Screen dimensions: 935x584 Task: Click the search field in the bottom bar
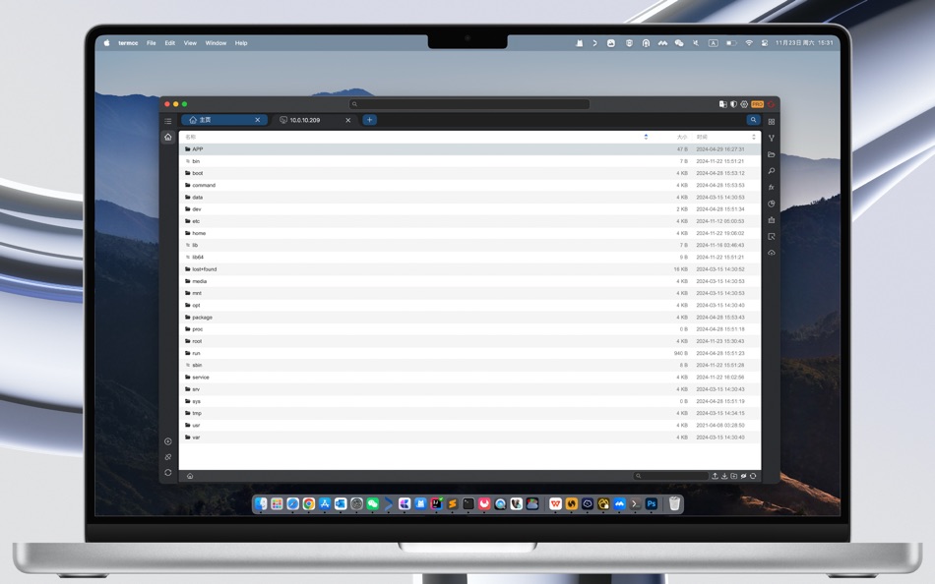click(x=669, y=475)
